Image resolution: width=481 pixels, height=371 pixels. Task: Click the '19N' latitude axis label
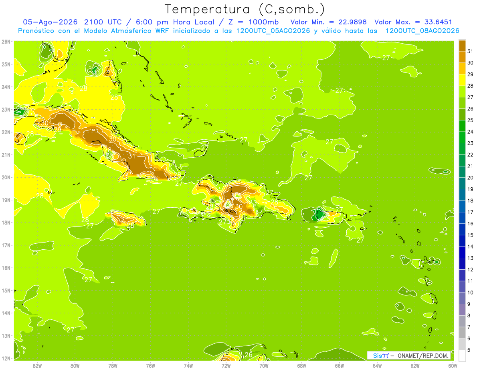point(6,200)
